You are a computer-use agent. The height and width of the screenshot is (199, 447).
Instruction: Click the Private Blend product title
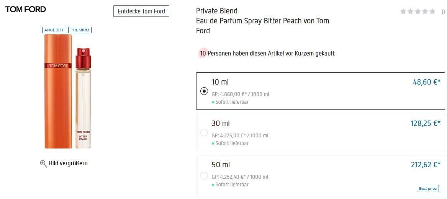pyautogui.click(x=216, y=11)
